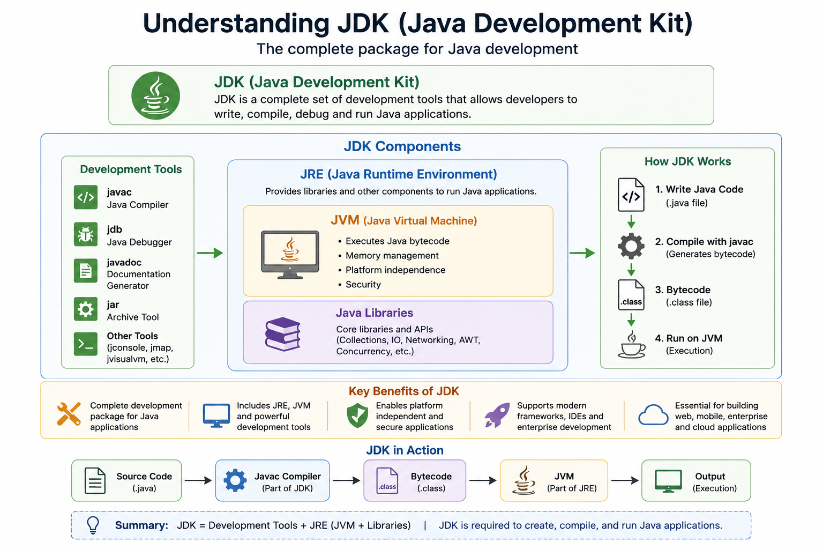Image resolution: width=823 pixels, height=549 pixels.
Task: Click the purple stacked books icon
Action: 283,334
